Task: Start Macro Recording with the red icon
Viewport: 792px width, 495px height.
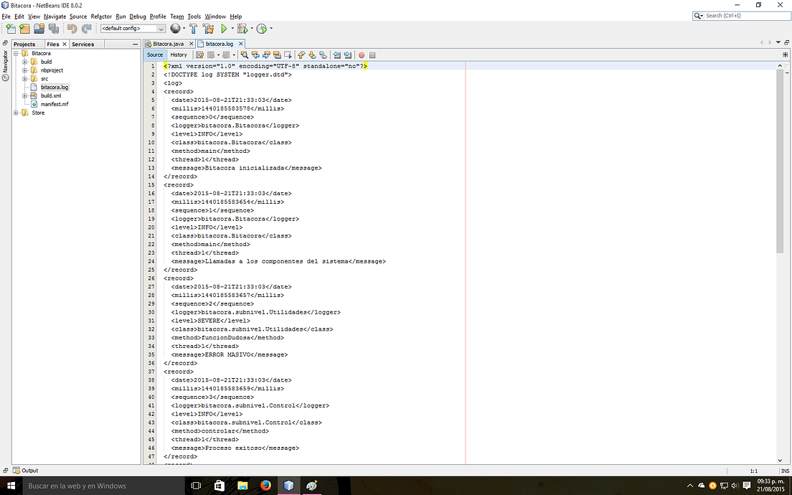Action: pyautogui.click(x=361, y=55)
